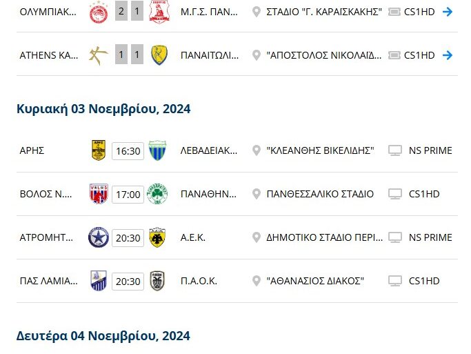Click the Volos NFC team crest
471x354 pixels.
[99, 194]
